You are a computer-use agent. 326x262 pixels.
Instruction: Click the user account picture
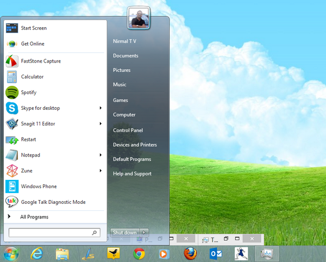pos(139,18)
